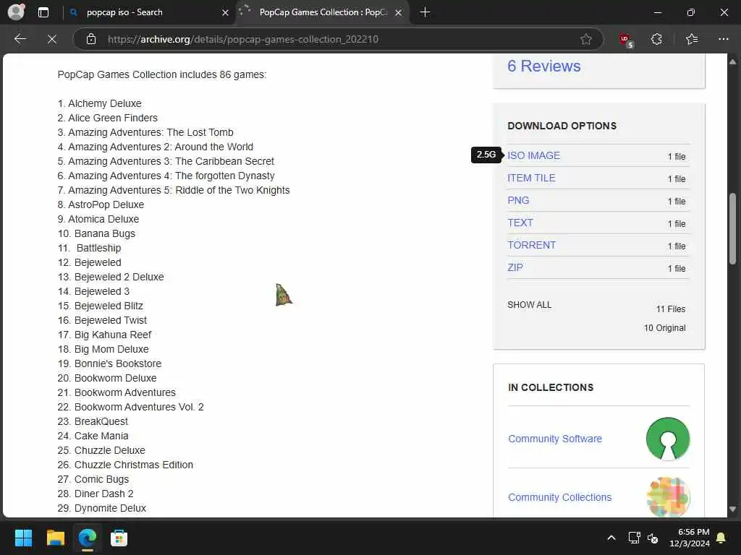The height and width of the screenshot is (555, 741).
Task: Open the clock showing 6:56 PM
Action: [689, 538]
